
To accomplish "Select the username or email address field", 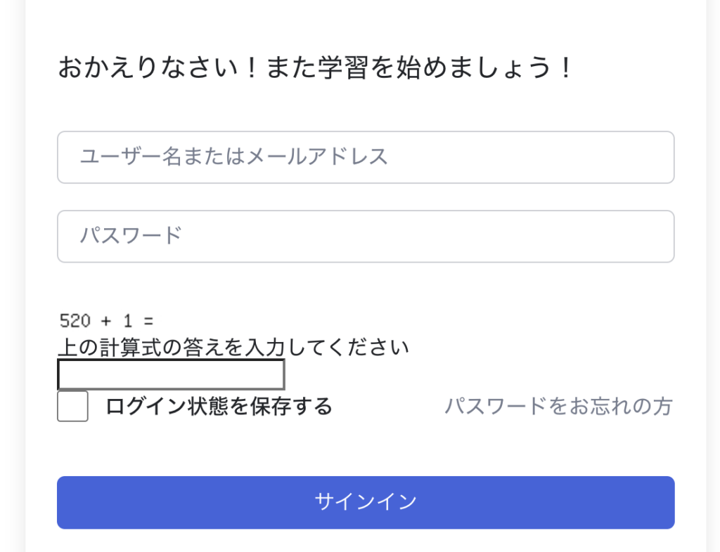I will point(366,157).
